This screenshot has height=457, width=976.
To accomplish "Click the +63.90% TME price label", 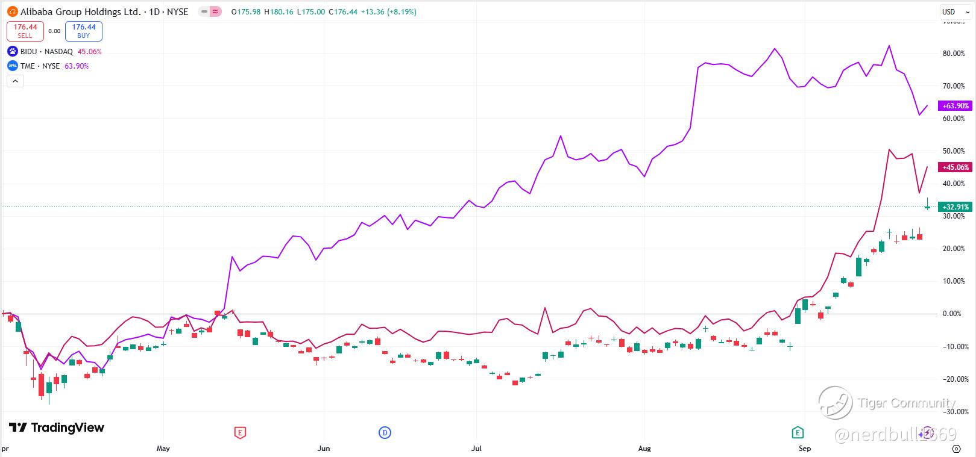I will 956,106.
